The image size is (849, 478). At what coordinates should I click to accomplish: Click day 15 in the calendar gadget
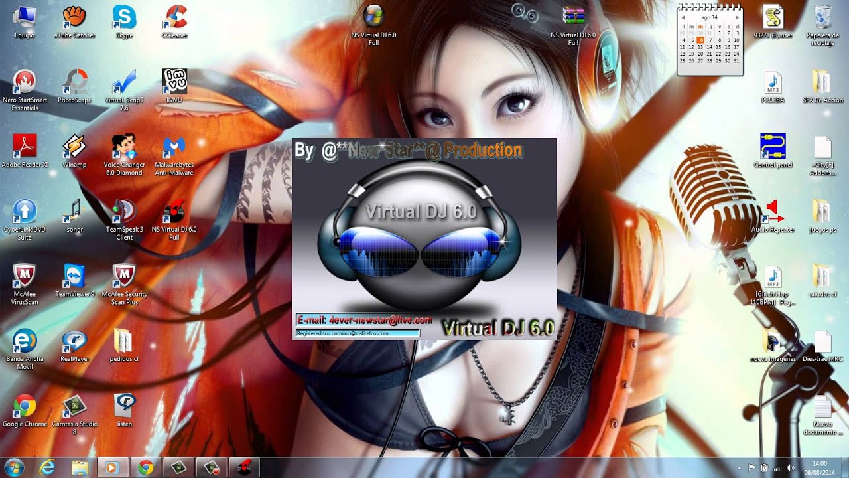coord(718,47)
